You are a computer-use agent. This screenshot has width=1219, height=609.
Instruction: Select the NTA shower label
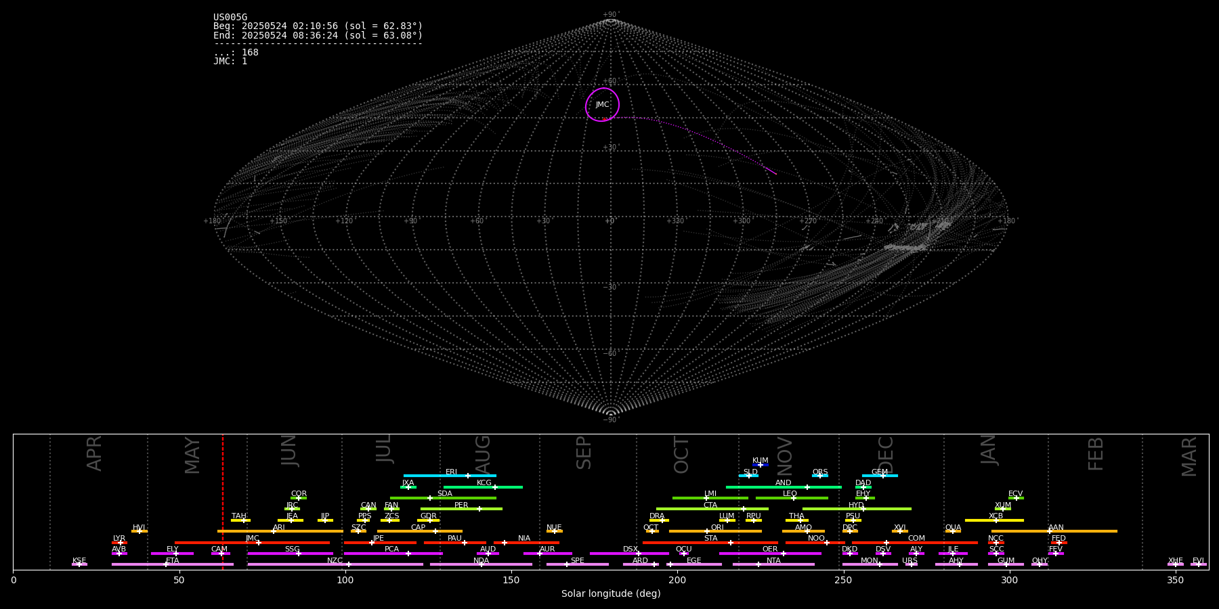pos(773,561)
